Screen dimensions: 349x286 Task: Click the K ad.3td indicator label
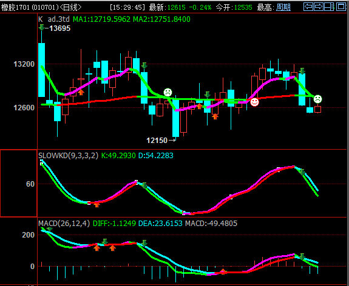tap(53, 19)
